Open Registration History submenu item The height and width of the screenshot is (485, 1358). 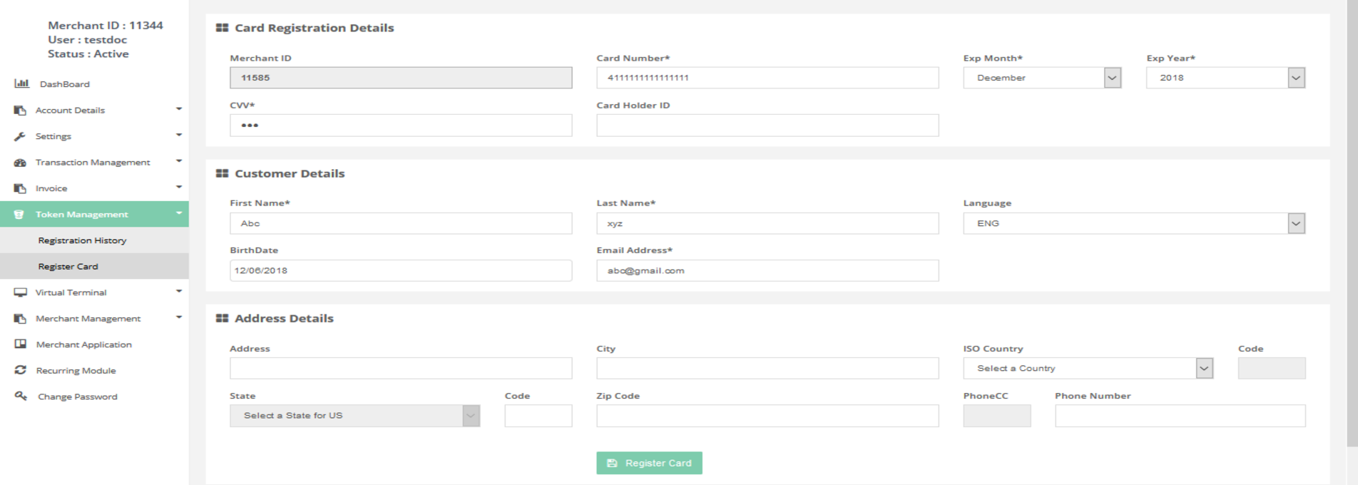(82, 240)
